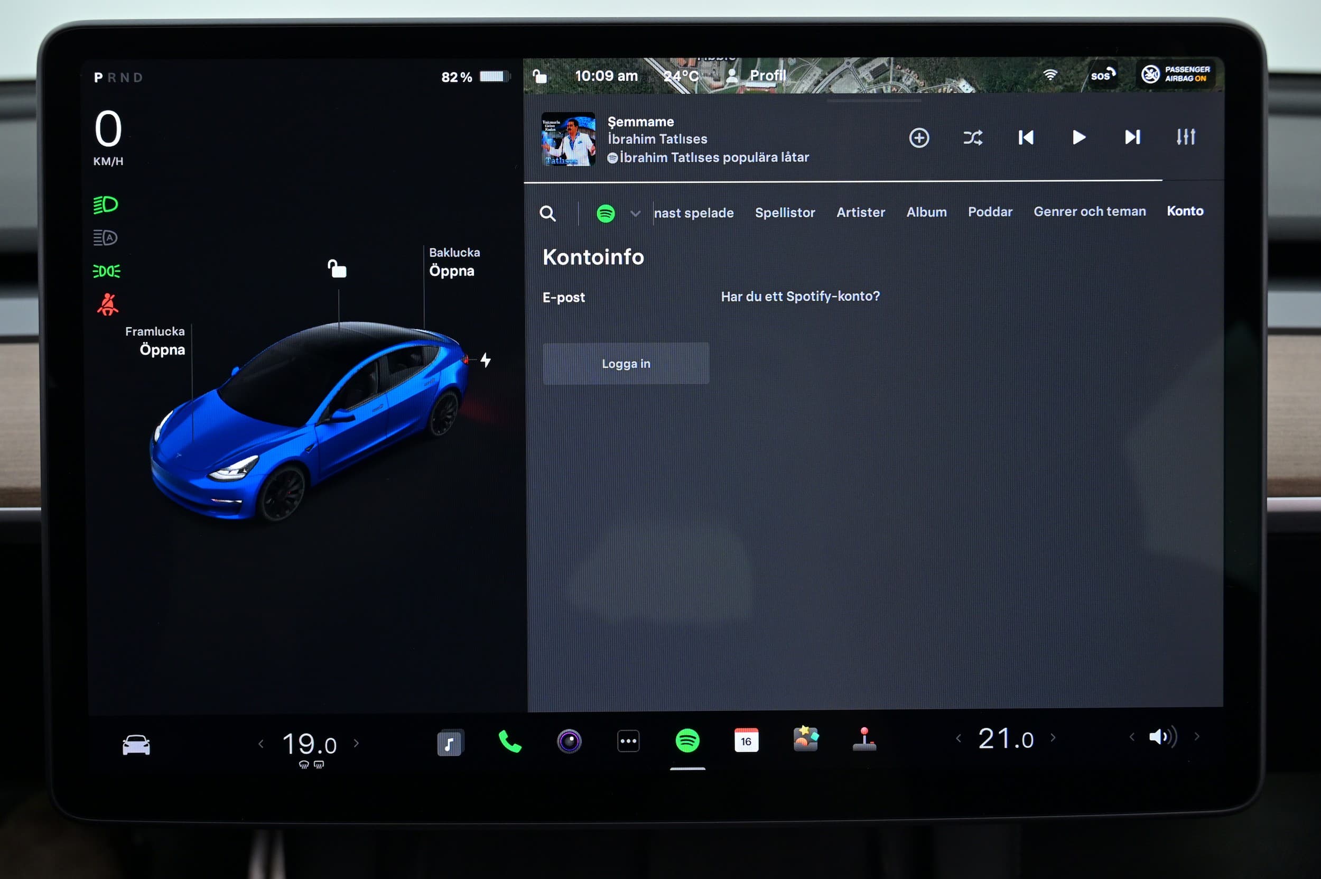Viewport: 1321px width, 879px height.
Task: Increase driver temperature from 19.0
Action: pyautogui.click(x=357, y=743)
